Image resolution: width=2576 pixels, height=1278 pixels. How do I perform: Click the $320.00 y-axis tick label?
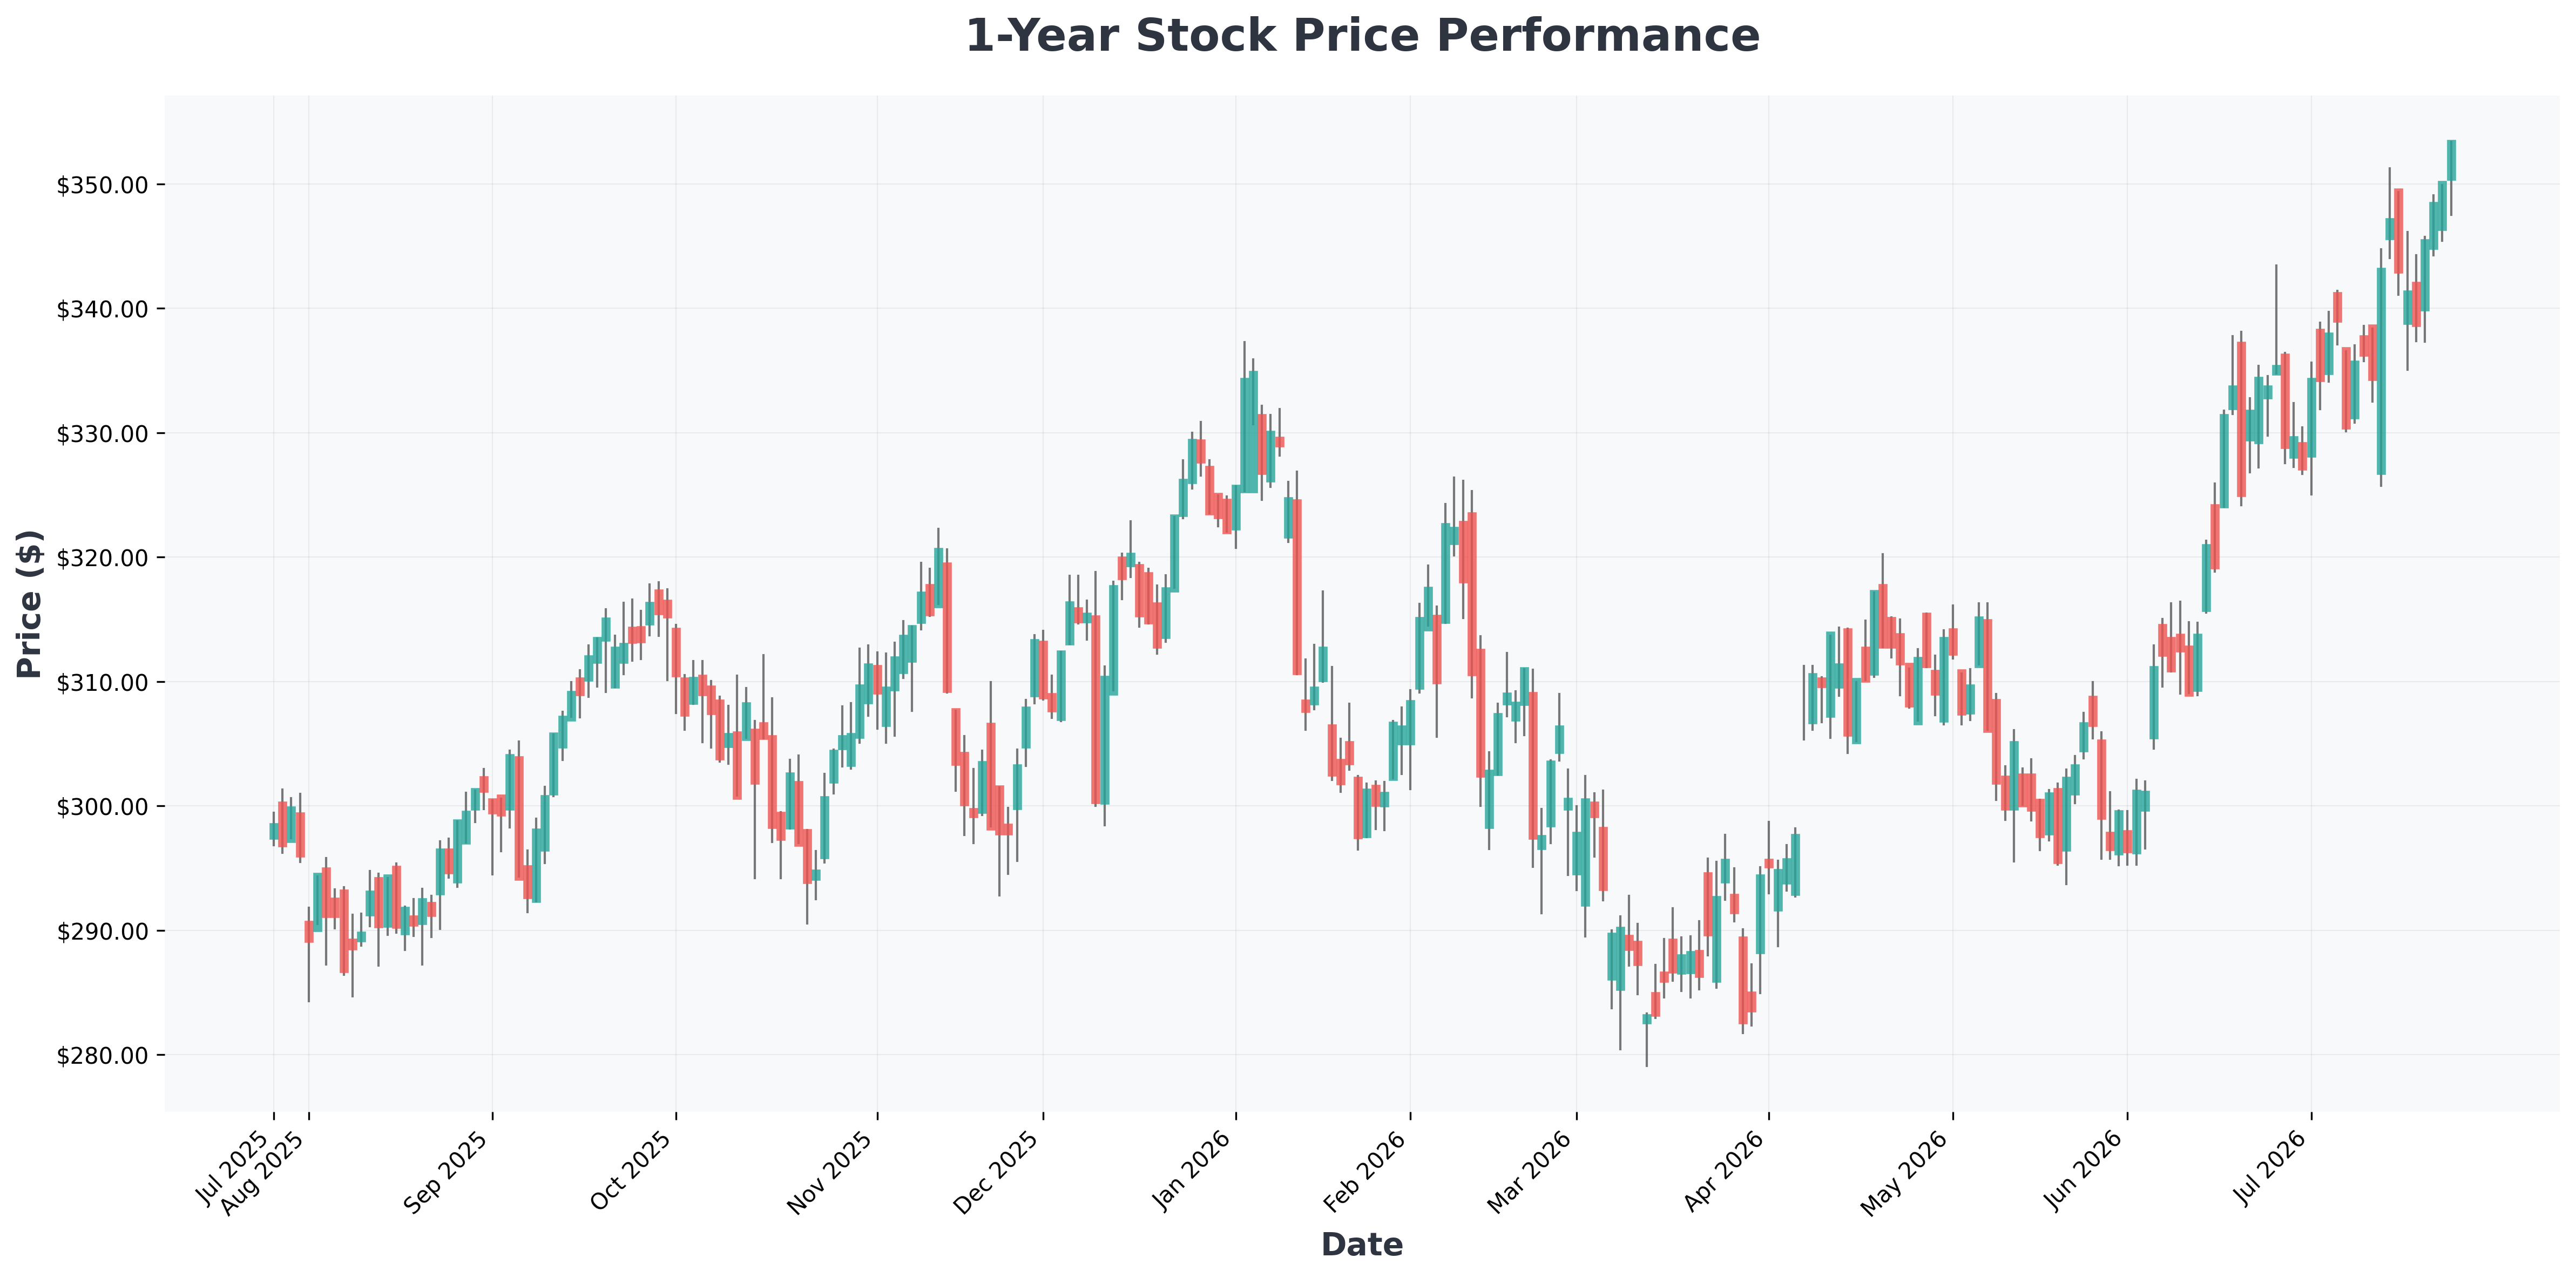(x=103, y=558)
